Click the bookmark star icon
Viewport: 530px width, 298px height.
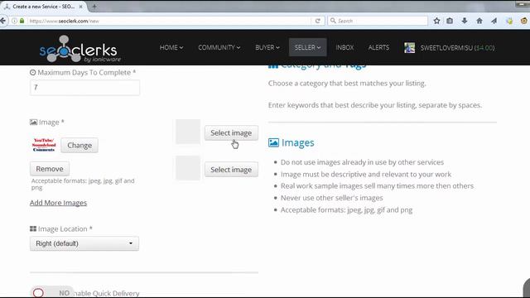coord(436,21)
